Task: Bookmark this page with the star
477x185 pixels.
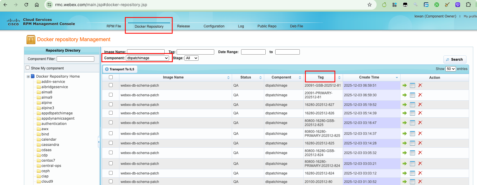Action: [370, 5]
